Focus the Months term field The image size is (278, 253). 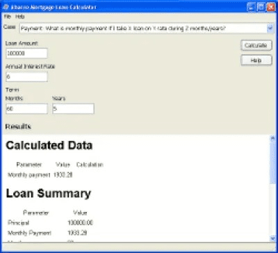click(x=26, y=108)
